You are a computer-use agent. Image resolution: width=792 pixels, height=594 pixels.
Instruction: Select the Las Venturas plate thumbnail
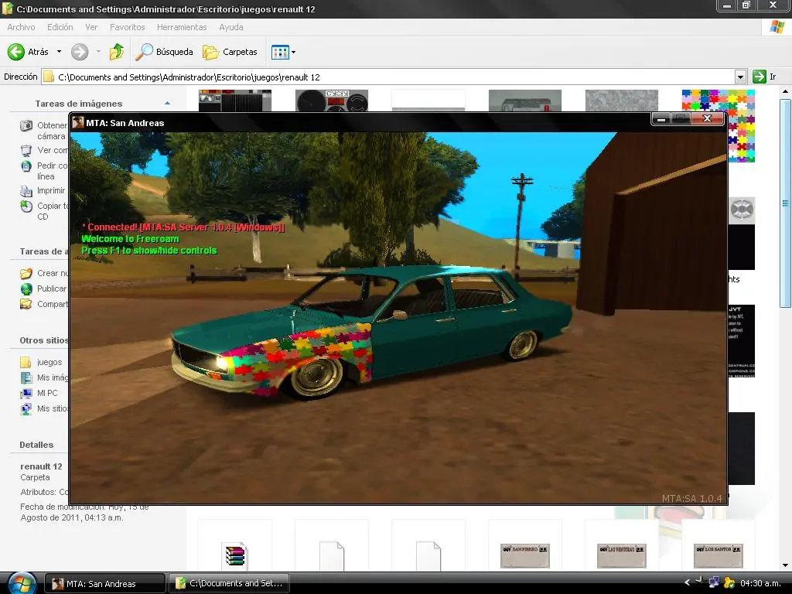pyautogui.click(x=622, y=555)
